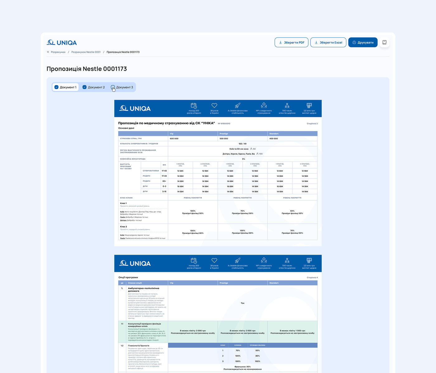Click the Зберегти Excel button
The image size is (436, 373).
328,42
